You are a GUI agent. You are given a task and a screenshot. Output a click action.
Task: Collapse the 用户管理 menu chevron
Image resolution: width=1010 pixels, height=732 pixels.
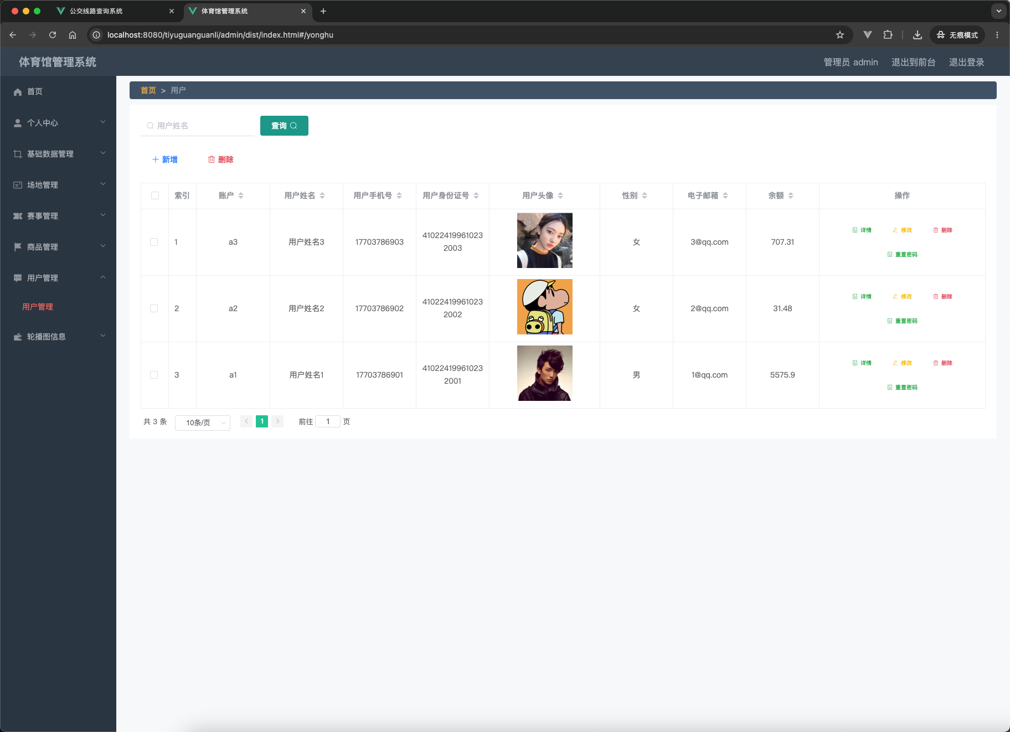(103, 277)
